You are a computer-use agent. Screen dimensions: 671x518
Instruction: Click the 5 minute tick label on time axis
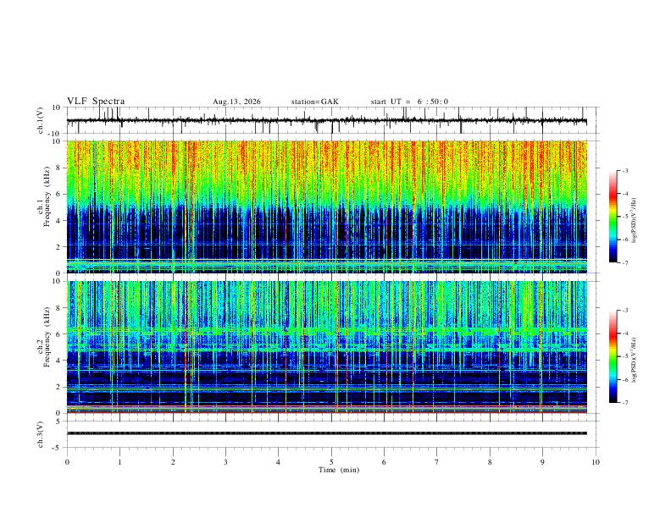click(x=331, y=462)
